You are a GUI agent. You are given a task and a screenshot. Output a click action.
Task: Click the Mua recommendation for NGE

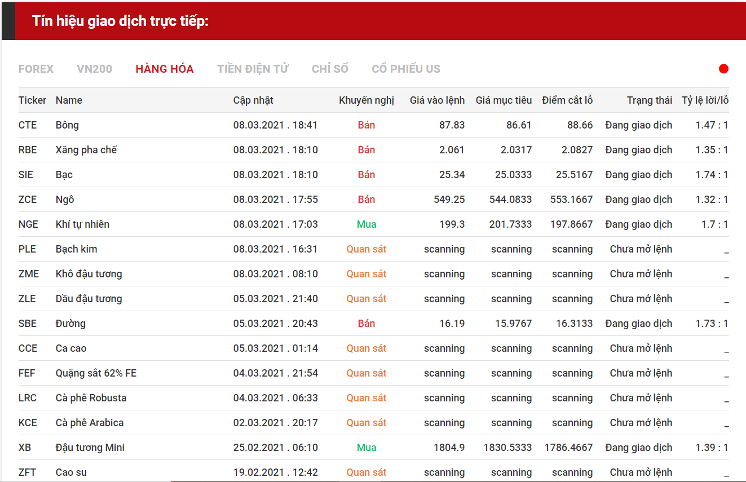tap(367, 224)
